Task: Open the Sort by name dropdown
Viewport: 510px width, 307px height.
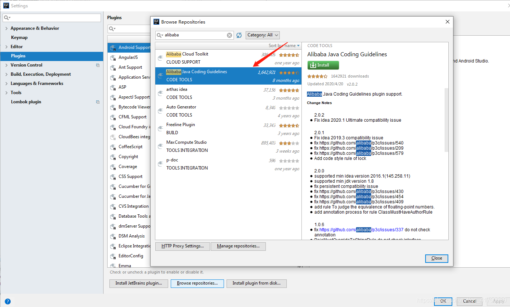Action: (x=284, y=46)
